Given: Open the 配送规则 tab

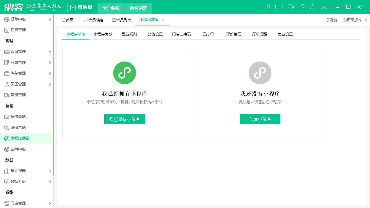Looking at the screenshot, I should click(x=129, y=34).
